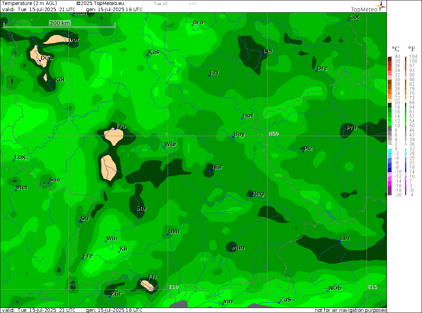The height and width of the screenshot is (313, 422).
Task: Click the 0 °C legend value
Action: pyautogui.click(x=396, y=149)
